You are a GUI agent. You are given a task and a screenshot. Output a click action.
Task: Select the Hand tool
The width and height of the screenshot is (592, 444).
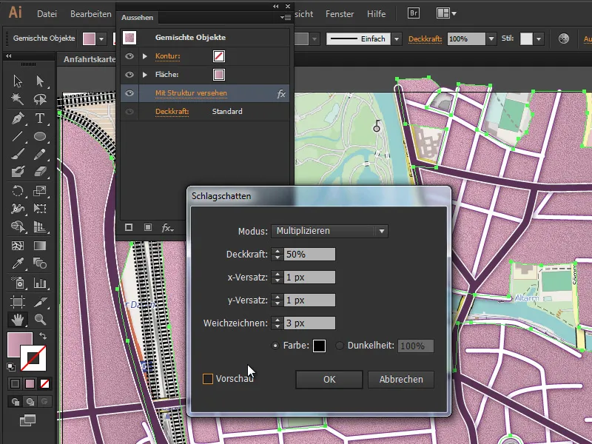pyautogui.click(x=18, y=320)
